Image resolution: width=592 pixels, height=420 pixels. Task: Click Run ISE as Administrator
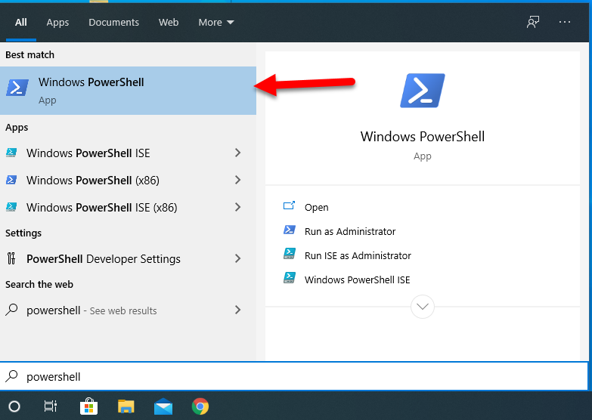(358, 255)
